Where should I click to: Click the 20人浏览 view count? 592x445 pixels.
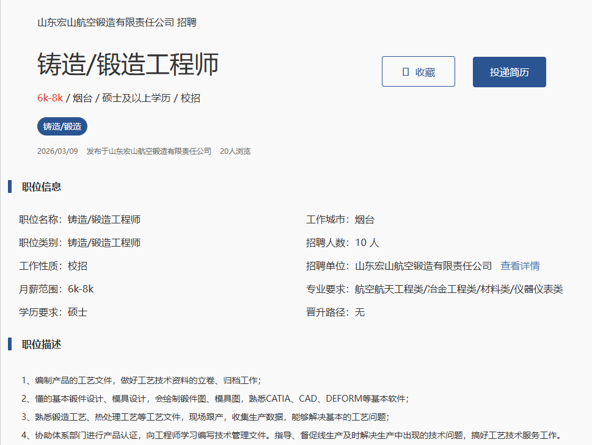tap(235, 151)
